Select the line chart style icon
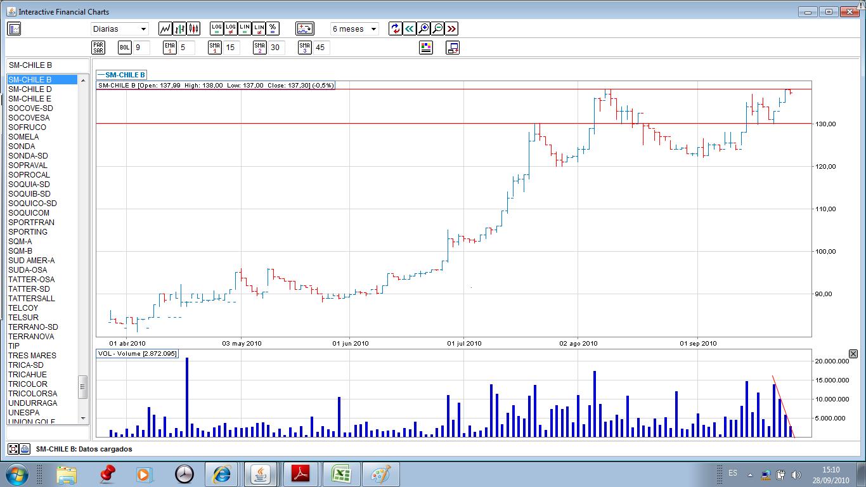The image size is (866, 487). pos(165,29)
